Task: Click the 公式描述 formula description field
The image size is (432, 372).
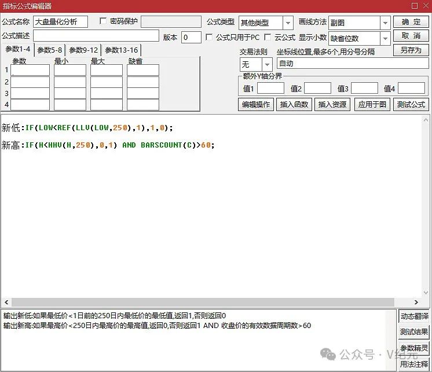Action: click(96, 36)
